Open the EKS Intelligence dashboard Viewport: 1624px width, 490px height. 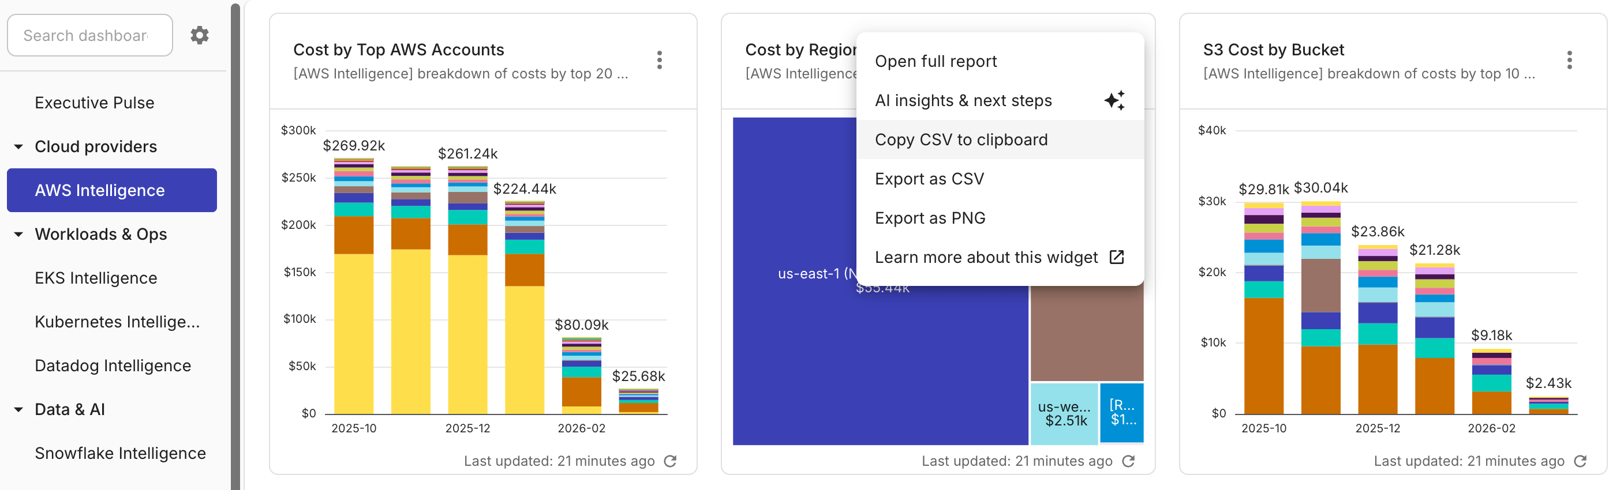[95, 277]
